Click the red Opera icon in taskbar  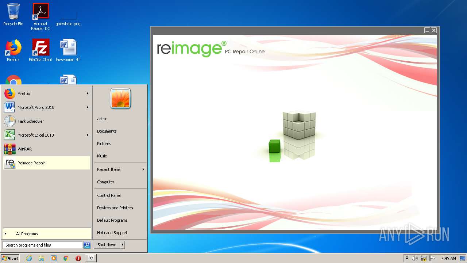[78, 258]
